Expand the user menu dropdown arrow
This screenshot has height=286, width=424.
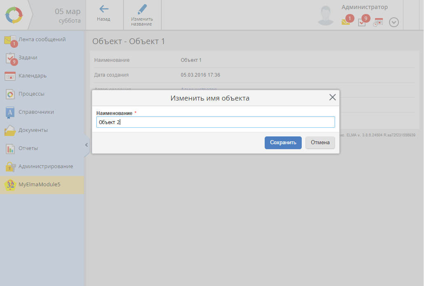394,23
